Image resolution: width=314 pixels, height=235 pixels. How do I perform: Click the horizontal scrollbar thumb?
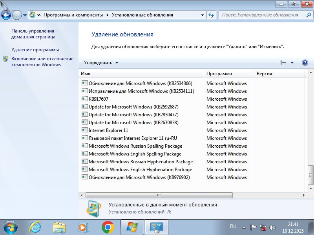point(159,195)
